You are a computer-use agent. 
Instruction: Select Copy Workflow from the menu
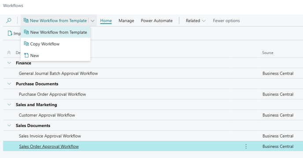tap(55, 44)
